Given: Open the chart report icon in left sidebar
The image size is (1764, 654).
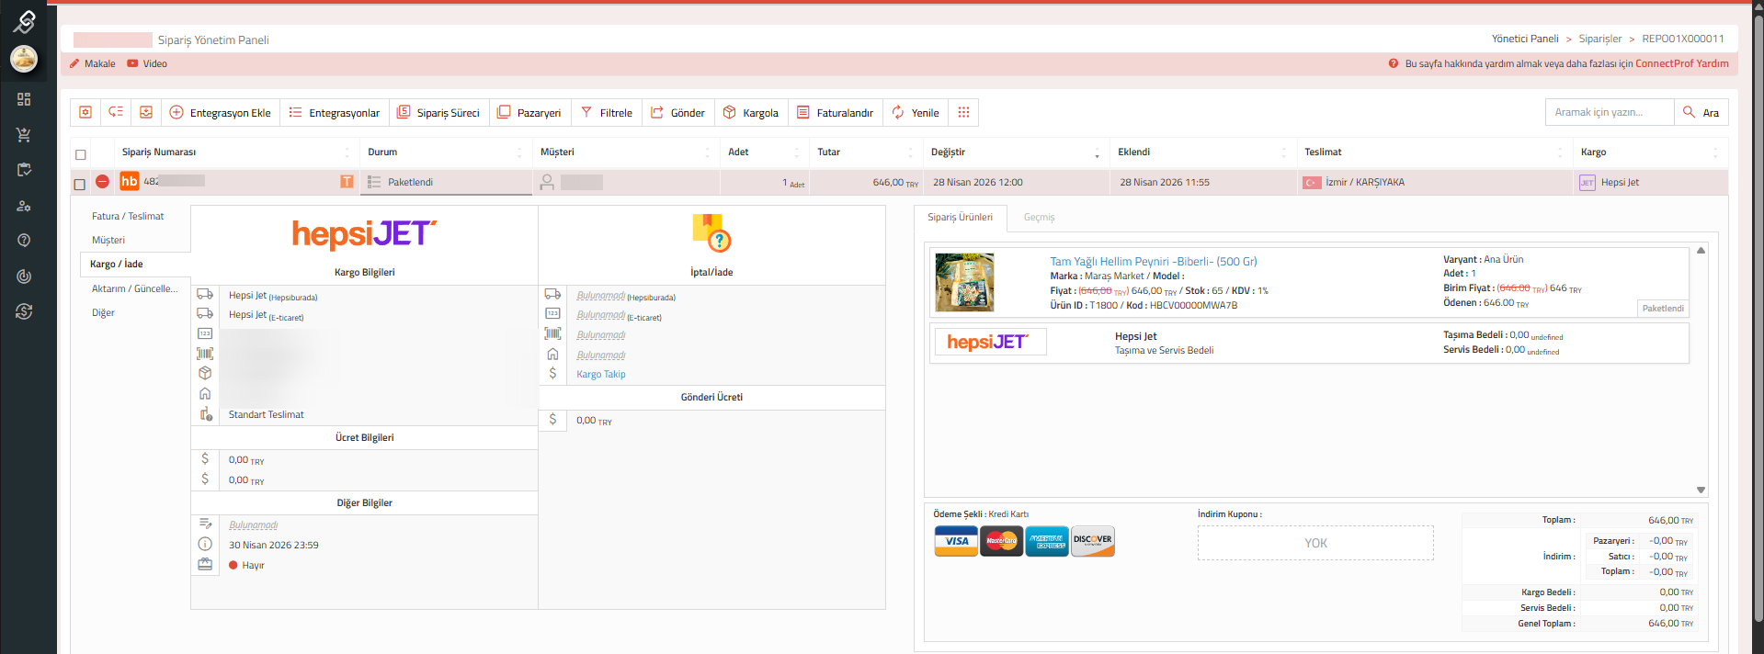Looking at the screenshot, I should pos(24,276).
